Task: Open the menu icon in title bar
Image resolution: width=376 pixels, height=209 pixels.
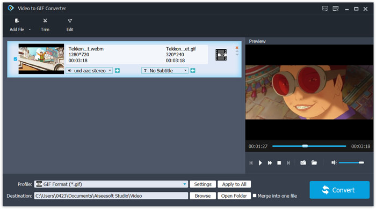Action: click(x=336, y=9)
